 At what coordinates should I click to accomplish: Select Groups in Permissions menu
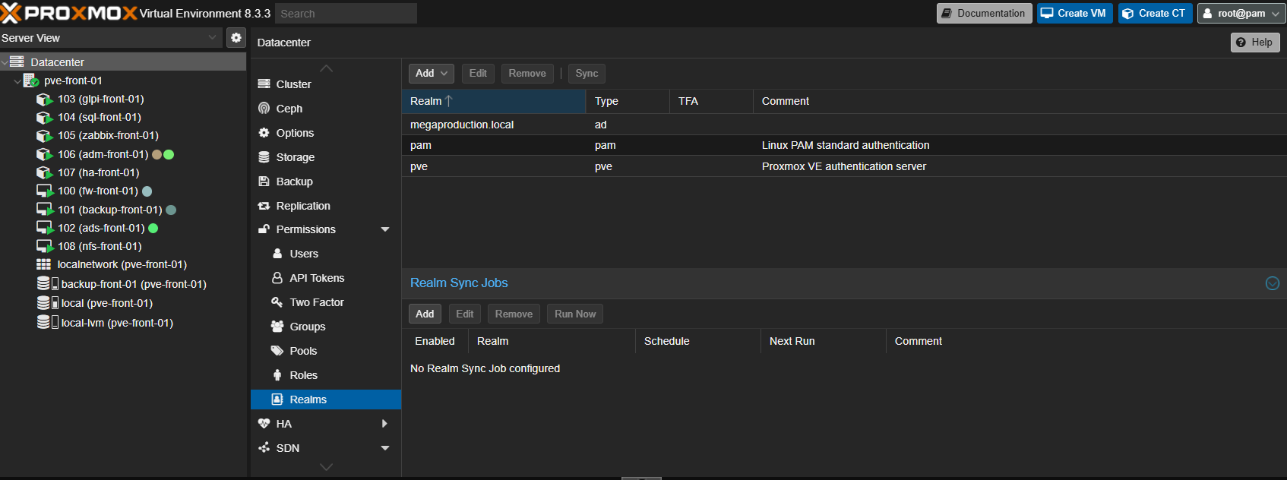(x=307, y=327)
